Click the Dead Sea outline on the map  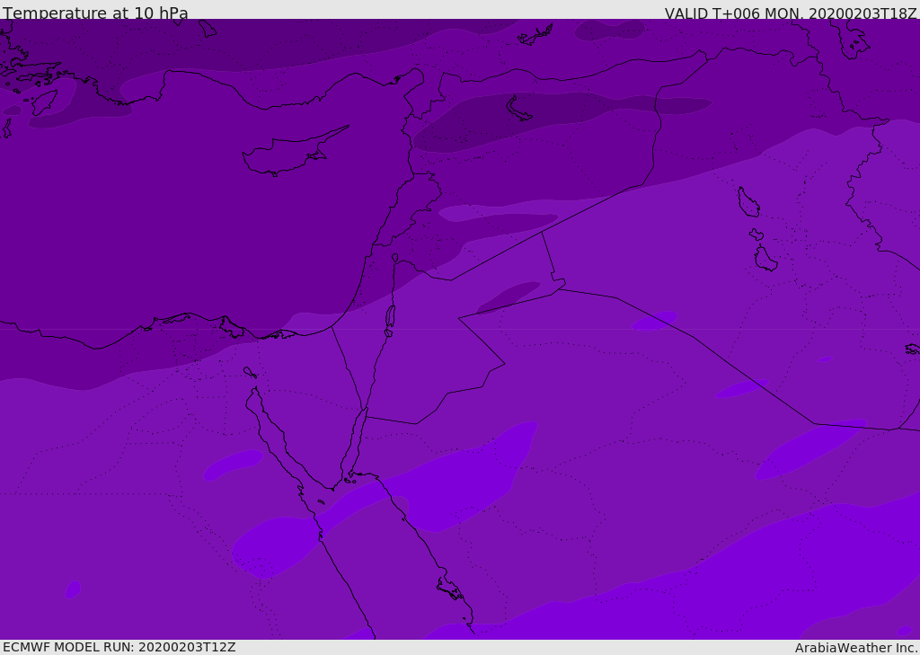[x=390, y=317]
